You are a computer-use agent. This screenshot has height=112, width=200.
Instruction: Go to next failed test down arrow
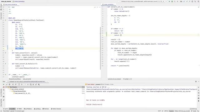pos(28,84)
